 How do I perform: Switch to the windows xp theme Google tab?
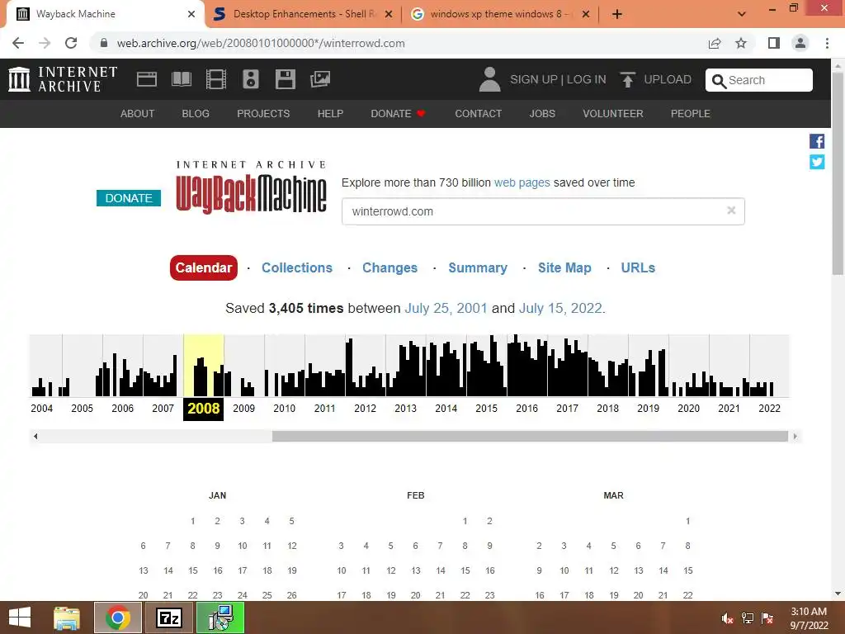pyautogui.click(x=500, y=14)
